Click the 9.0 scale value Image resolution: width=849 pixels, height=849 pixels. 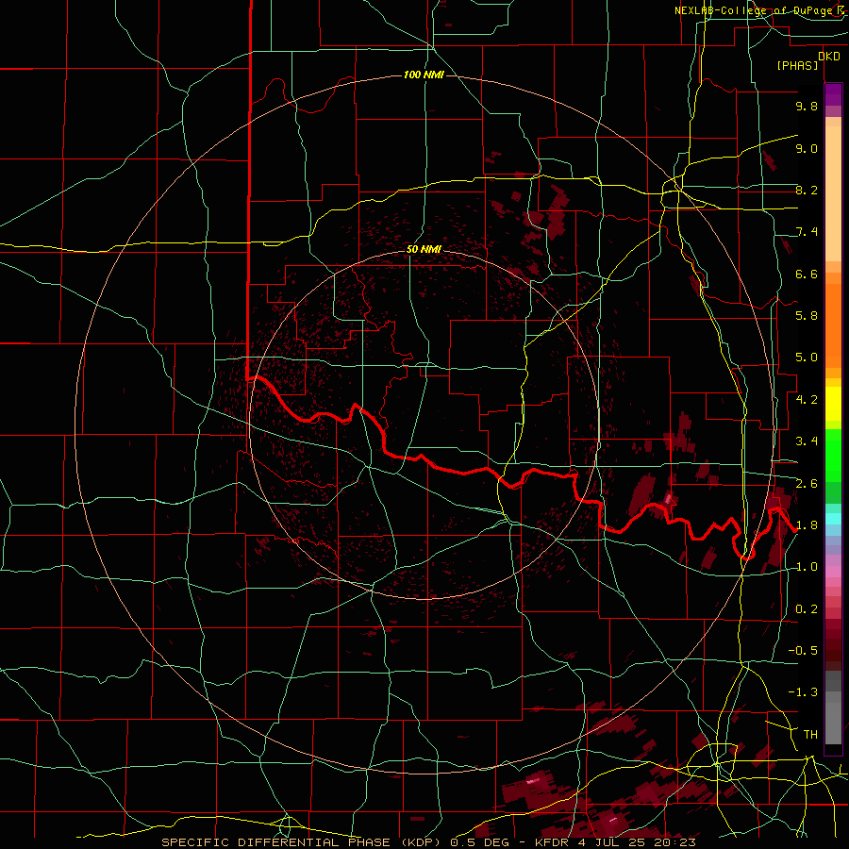pyautogui.click(x=807, y=148)
